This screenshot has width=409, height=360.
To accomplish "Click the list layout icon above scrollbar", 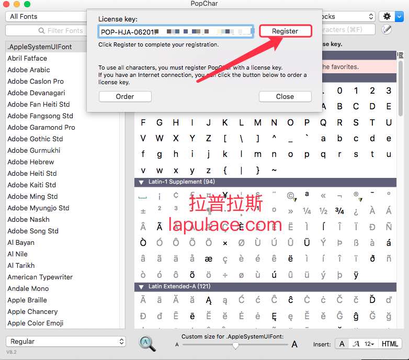I will click(400, 55).
